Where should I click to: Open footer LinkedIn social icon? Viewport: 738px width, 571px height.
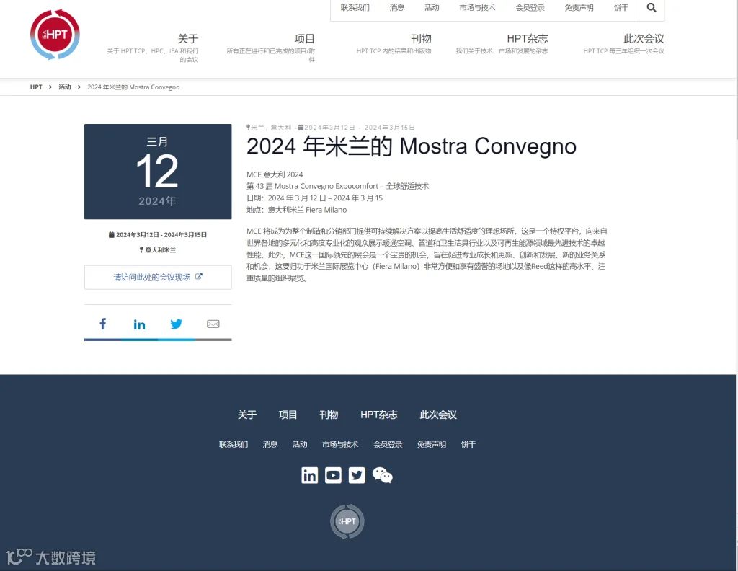tap(310, 475)
